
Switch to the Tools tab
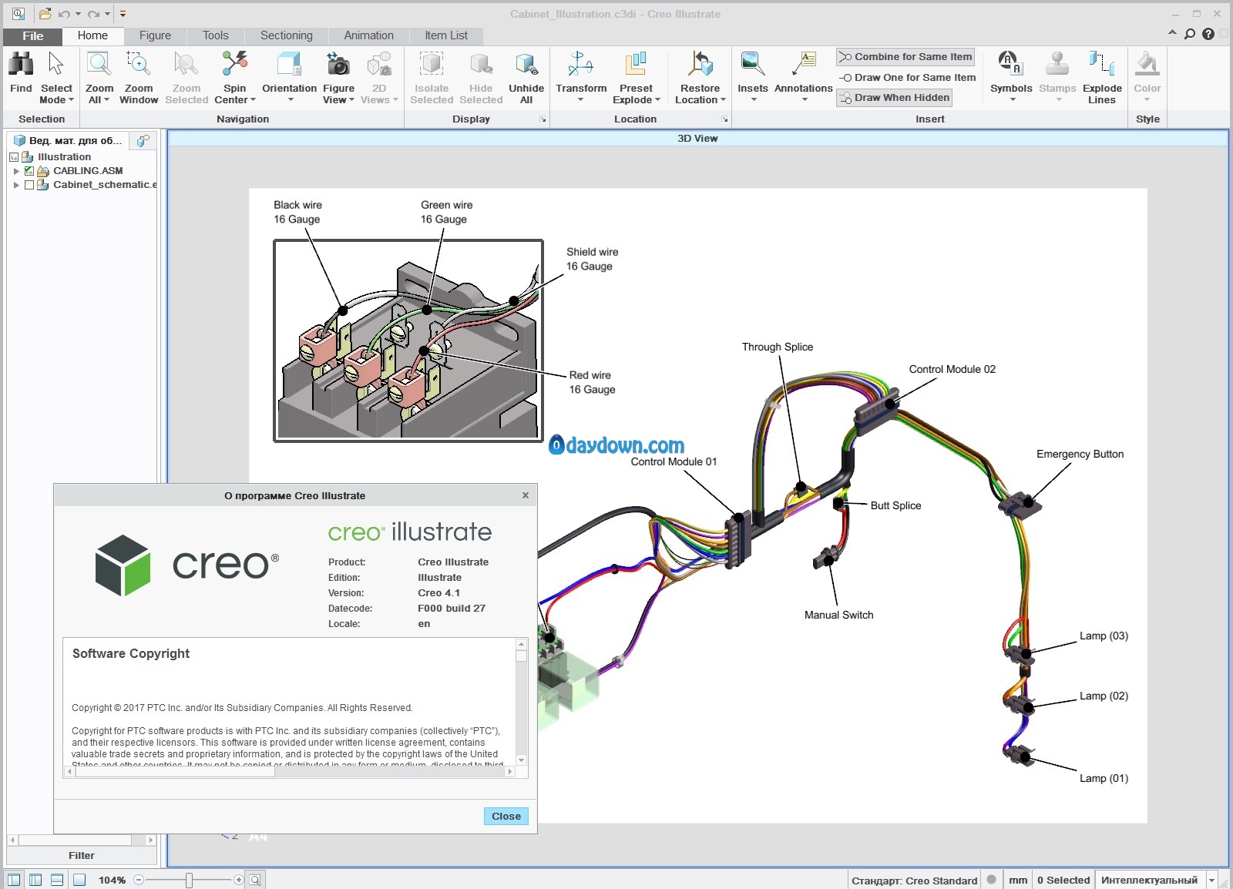[216, 35]
